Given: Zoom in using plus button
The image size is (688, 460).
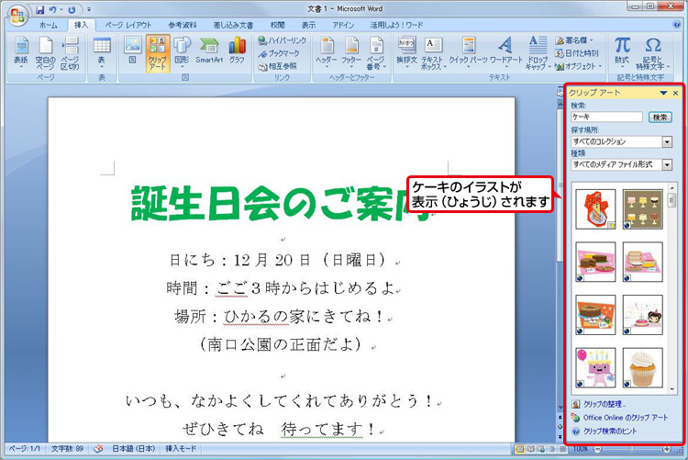Looking at the screenshot, I should (x=667, y=449).
